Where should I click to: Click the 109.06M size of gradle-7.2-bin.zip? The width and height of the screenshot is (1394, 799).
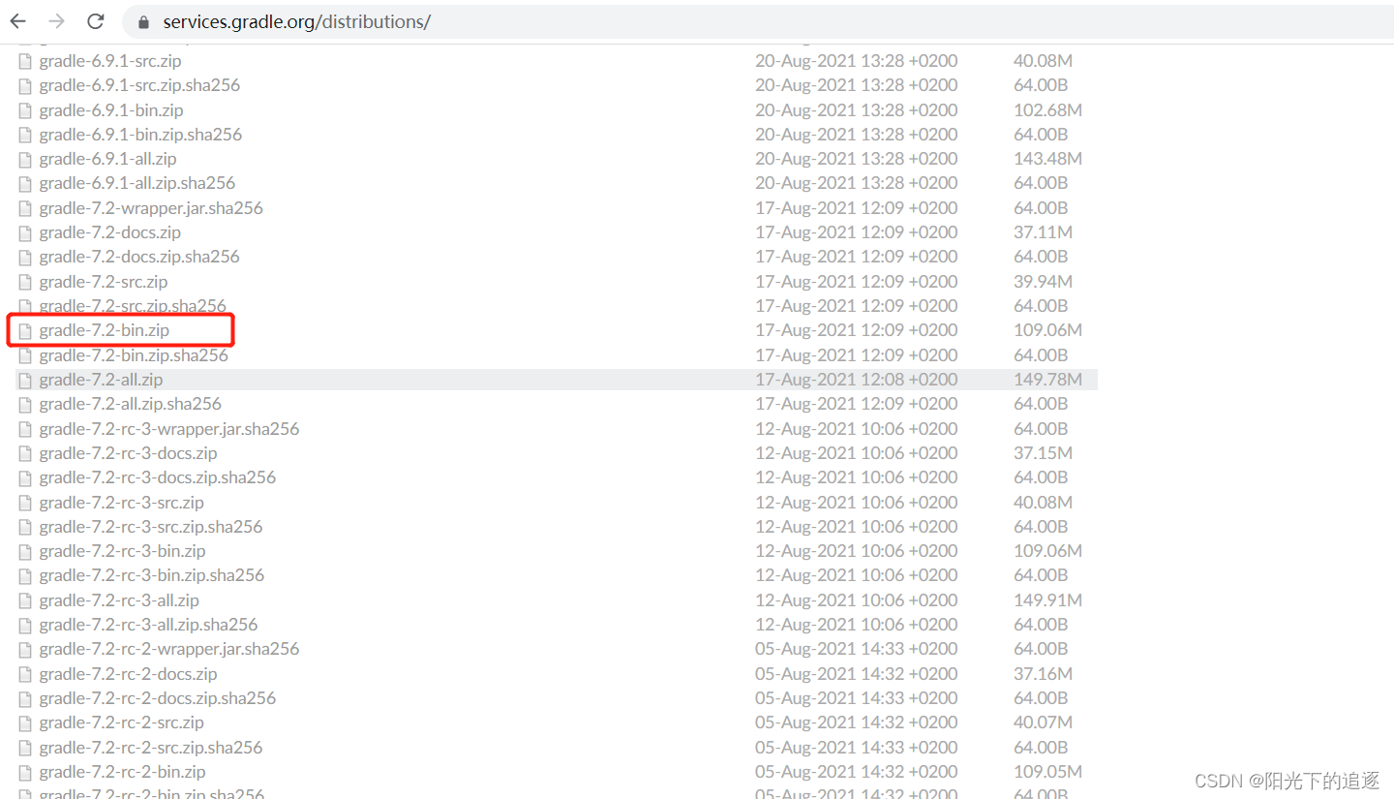[x=1047, y=330]
